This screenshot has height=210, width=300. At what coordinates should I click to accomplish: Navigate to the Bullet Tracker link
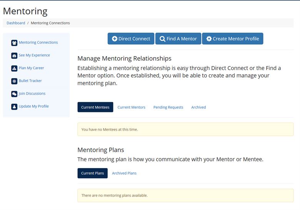[x=30, y=81]
